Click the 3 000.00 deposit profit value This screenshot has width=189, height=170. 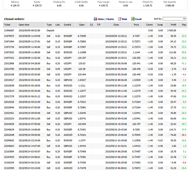(x=171, y=31)
